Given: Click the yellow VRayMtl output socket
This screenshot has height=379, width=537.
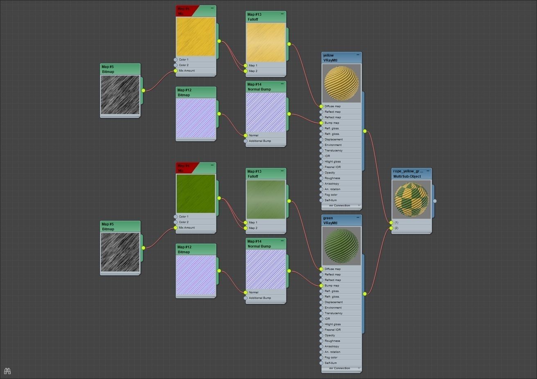Looking at the screenshot, I should click(365, 131).
